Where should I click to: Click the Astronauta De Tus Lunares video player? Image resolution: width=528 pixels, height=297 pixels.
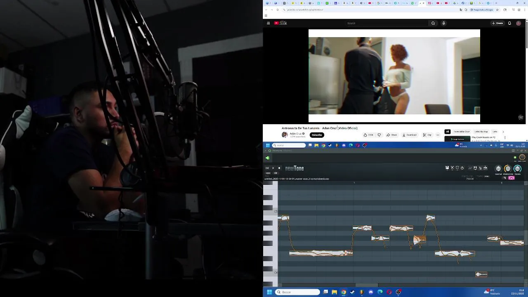tap(394, 76)
